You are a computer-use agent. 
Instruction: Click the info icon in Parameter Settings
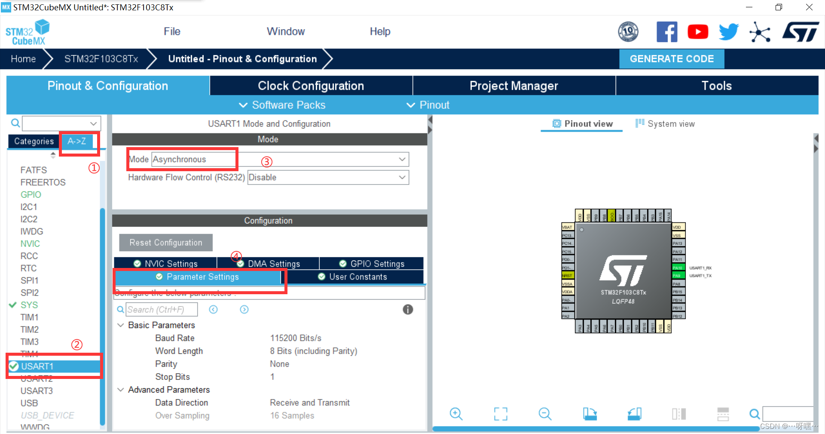coord(408,309)
